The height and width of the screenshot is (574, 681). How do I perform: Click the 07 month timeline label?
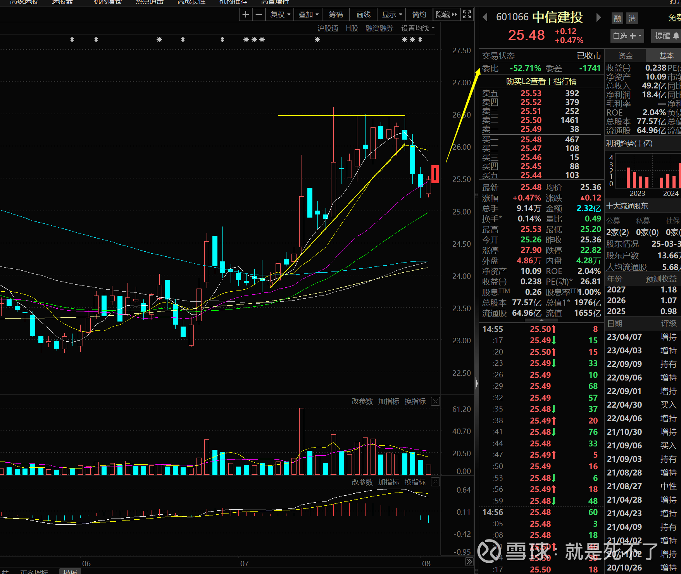244,564
